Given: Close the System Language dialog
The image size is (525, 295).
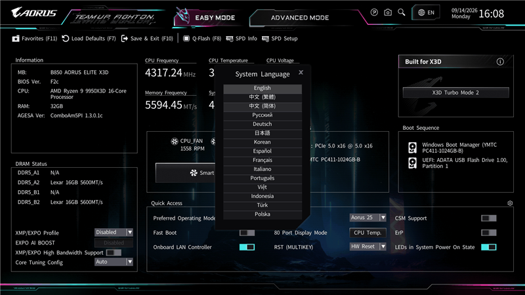Looking at the screenshot, I should coord(301,72).
